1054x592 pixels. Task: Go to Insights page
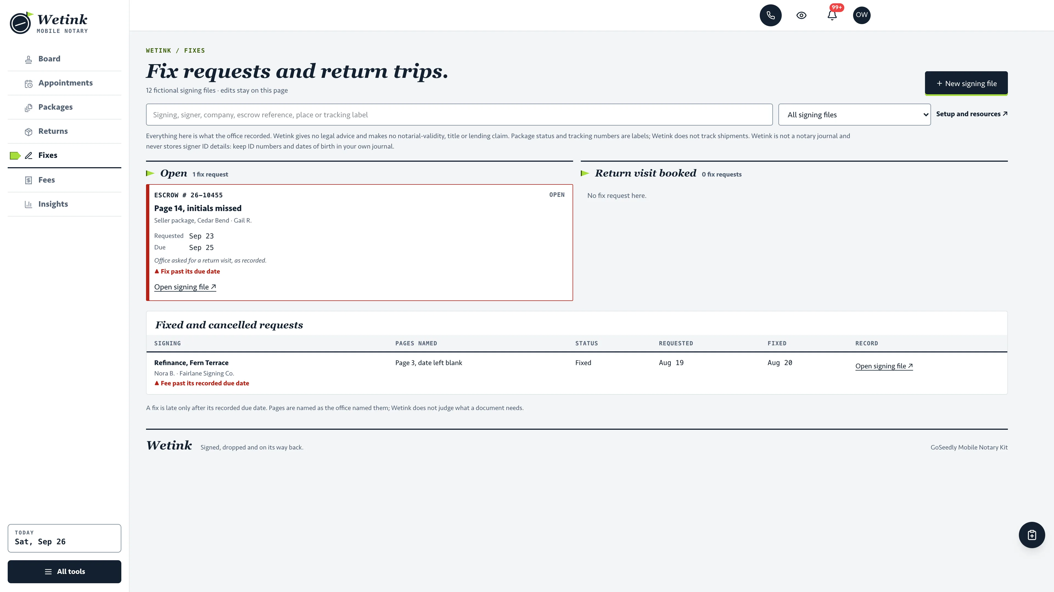tap(64, 204)
